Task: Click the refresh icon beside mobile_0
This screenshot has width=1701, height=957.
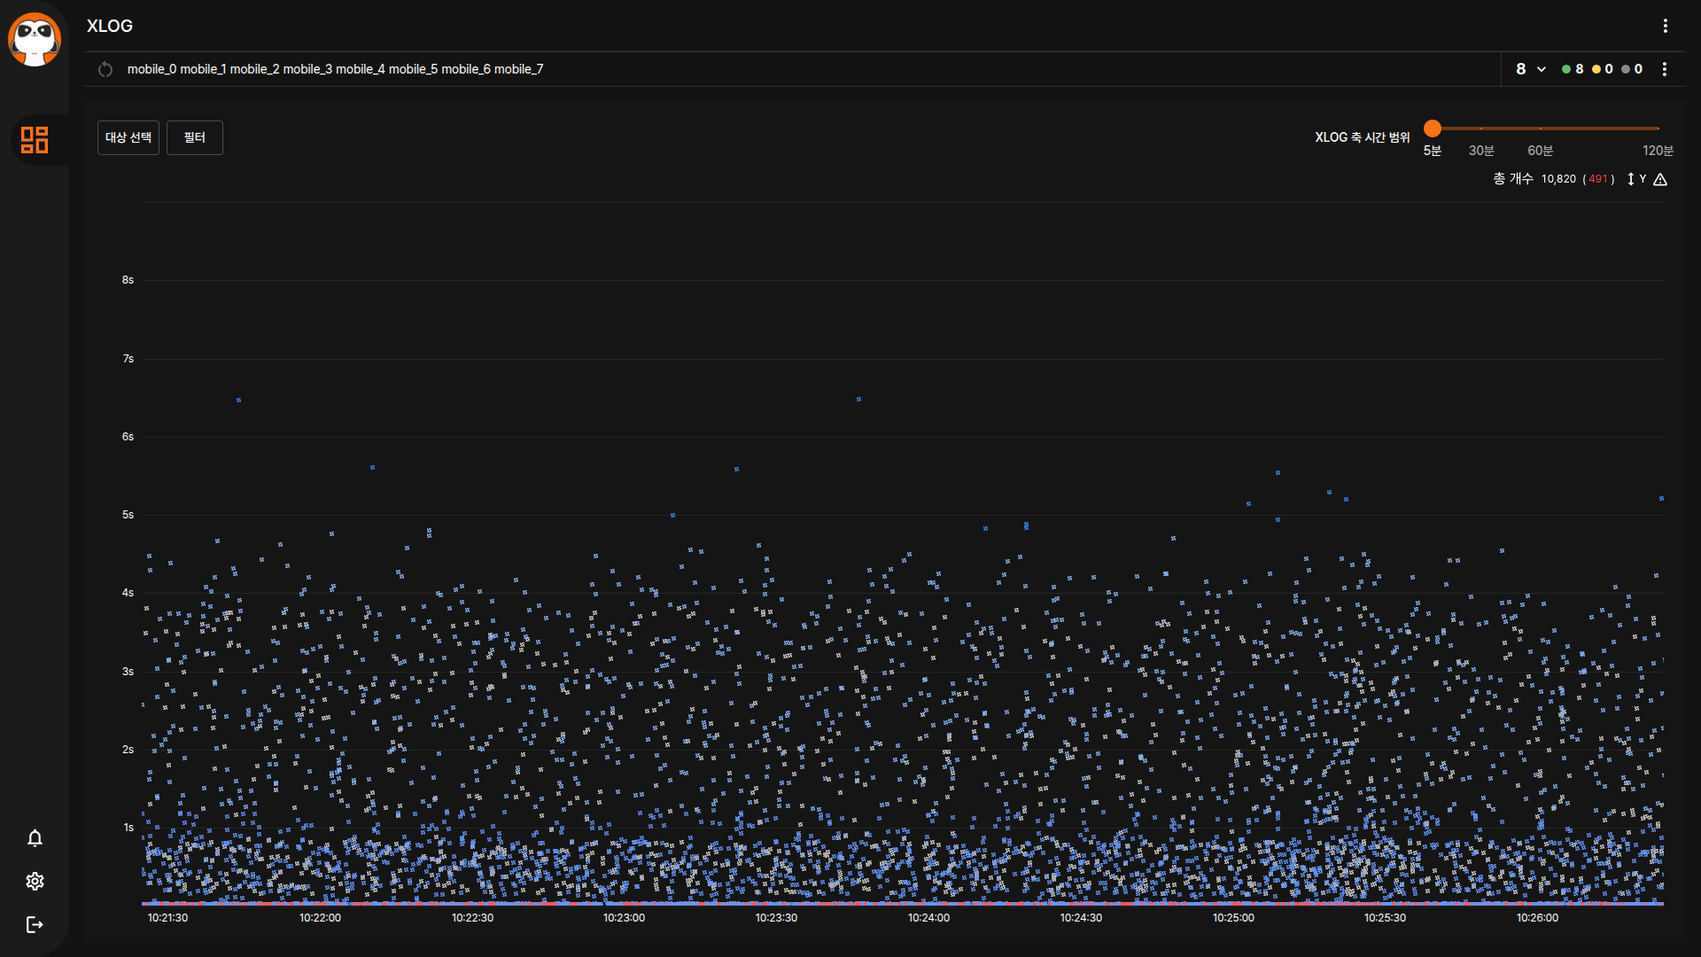Action: click(105, 69)
